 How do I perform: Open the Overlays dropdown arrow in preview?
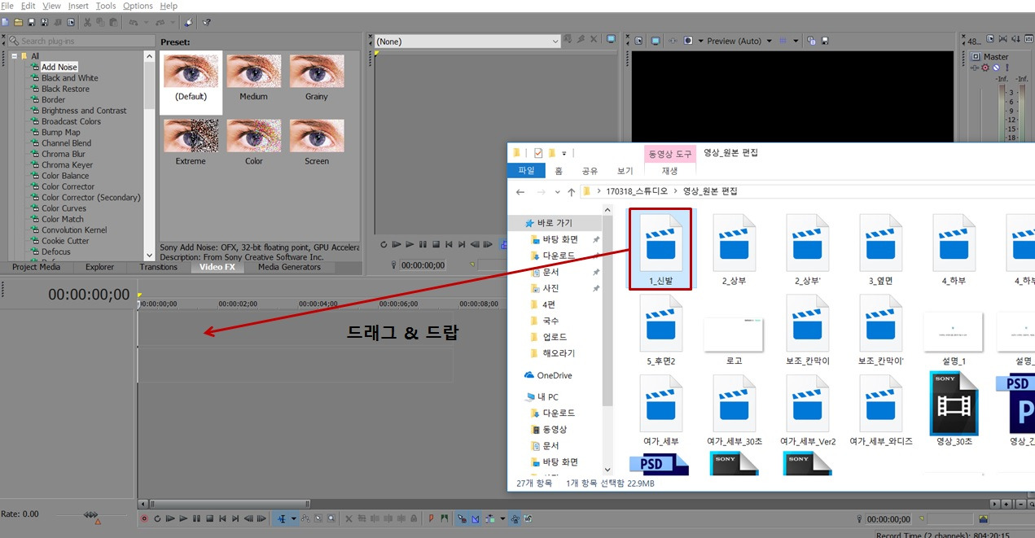pos(796,41)
